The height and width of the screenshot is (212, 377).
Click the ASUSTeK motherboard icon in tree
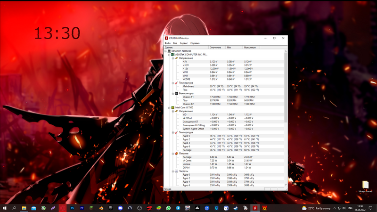[x=173, y=55]
